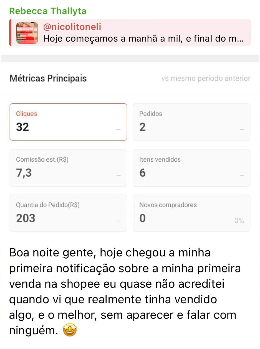Open the quoted reply thumbnail image
260x349 pixels.
(x=27, y=33)
